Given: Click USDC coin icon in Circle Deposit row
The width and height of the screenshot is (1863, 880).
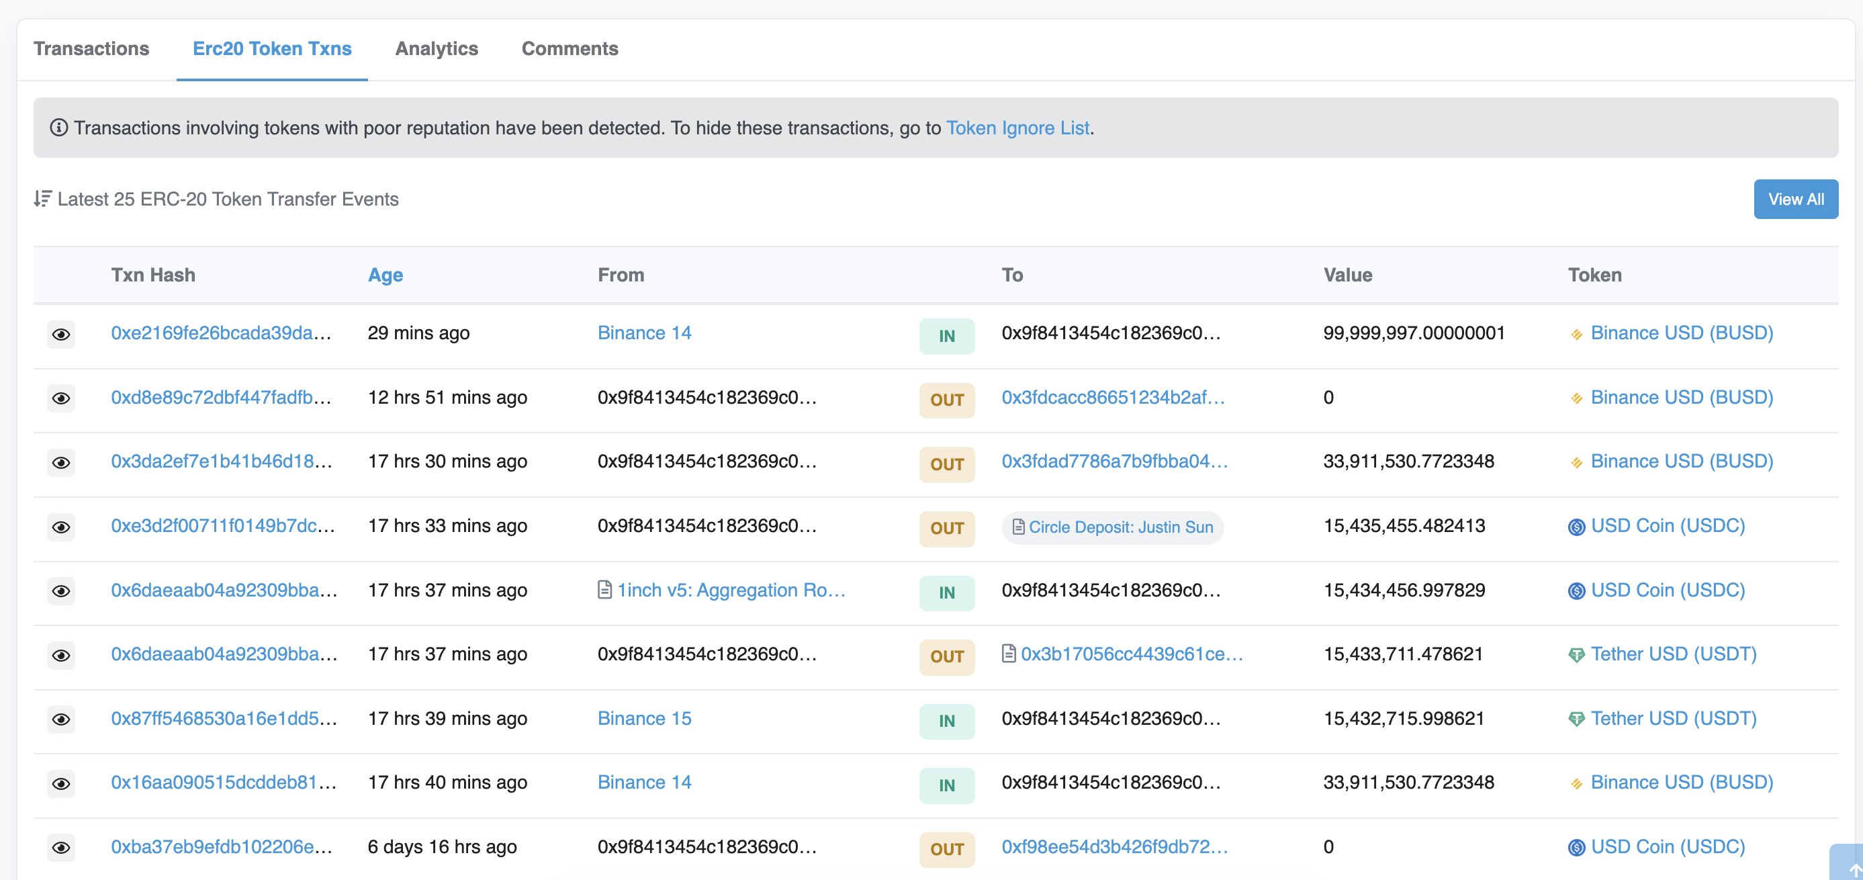Looking at the screenshot, I should 1577,527.
